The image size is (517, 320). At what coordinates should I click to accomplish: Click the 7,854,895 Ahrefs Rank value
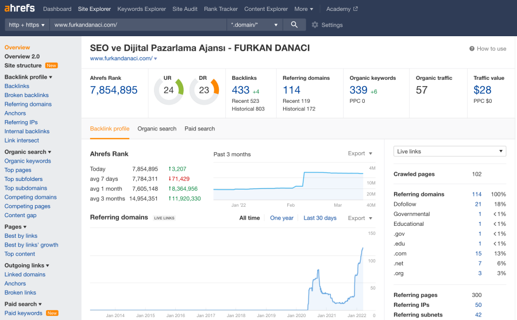pyautogui.click(x=114, y=90)
